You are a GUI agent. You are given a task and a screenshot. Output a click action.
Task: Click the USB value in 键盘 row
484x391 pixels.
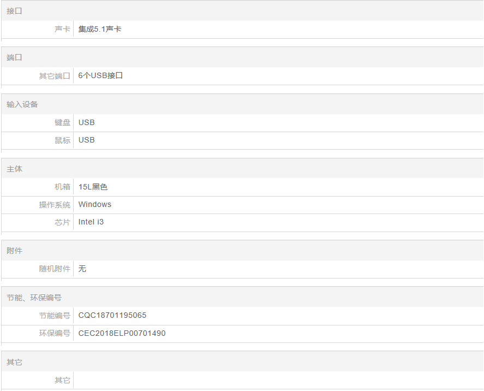tap(86, 123)
